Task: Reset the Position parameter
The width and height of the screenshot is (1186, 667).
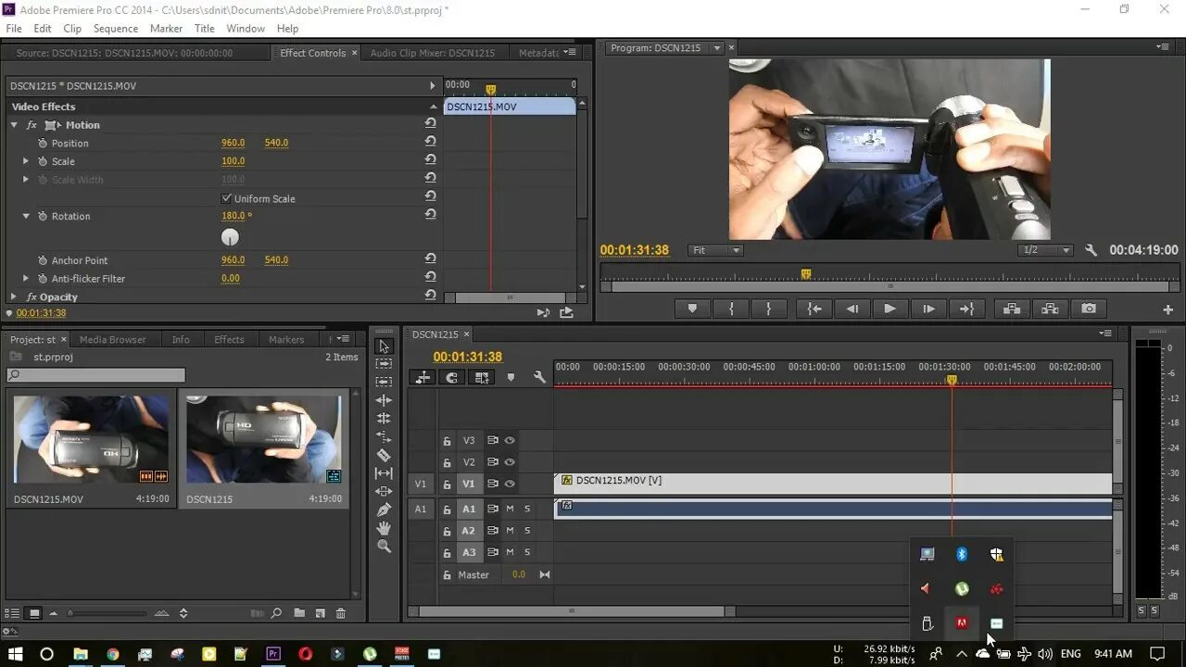Action: (x=430, y=142)
